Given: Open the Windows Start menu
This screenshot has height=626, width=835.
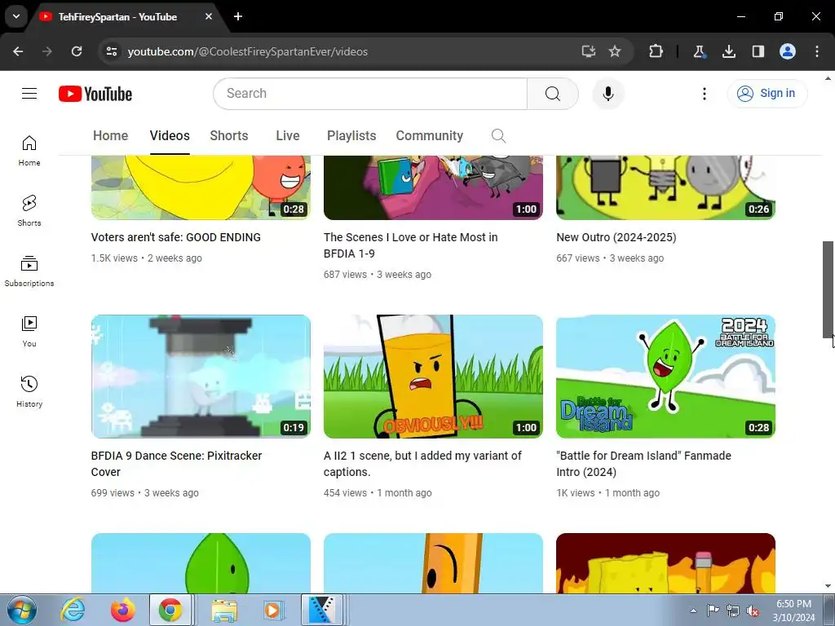Looking at the screenshot, I should [21, 611].
